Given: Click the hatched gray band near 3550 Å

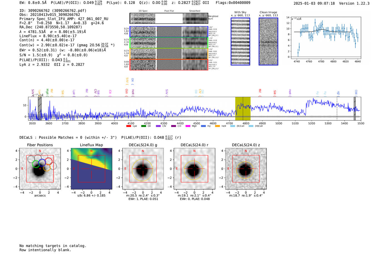Looking at the screenshot, I should pos(40,109).
